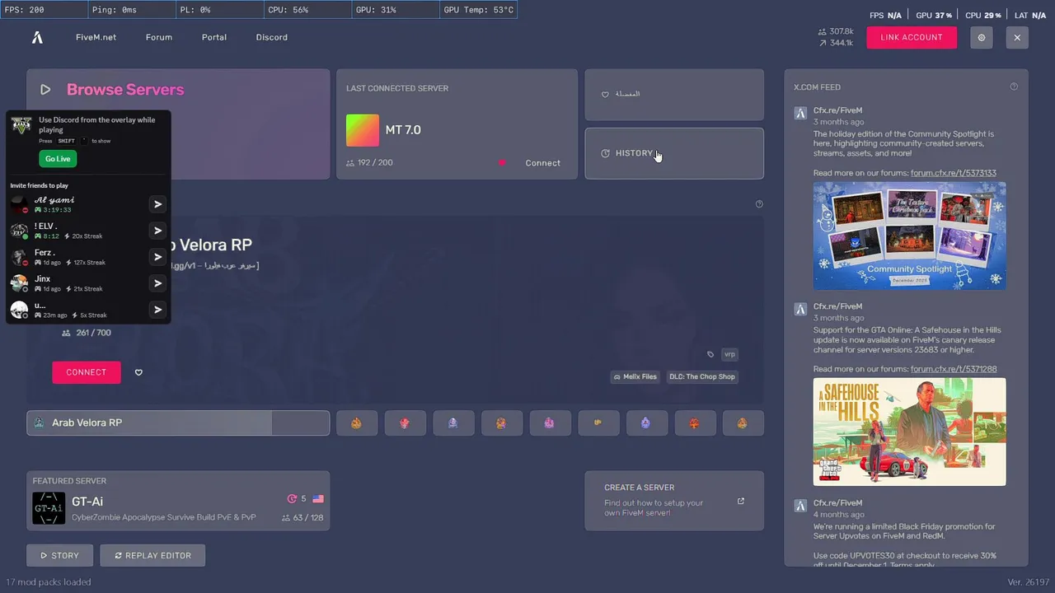Viewport: 1055px width, 593px height.
Task: Click the LINK ACCOUNT button
Action: (912, 37)
